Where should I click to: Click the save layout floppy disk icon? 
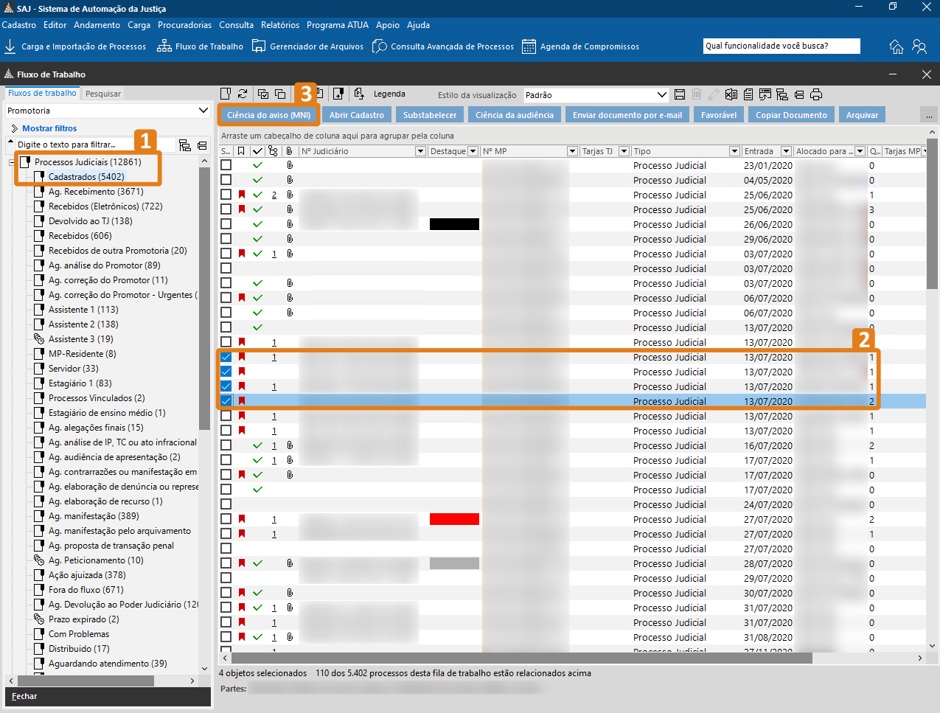(x=680, y=94)
